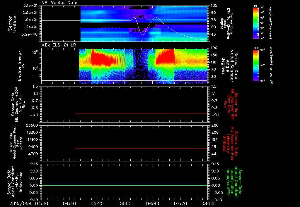Click the 04:40 time axis label
The width and height of the screenshot is (300, 207).
69,203
